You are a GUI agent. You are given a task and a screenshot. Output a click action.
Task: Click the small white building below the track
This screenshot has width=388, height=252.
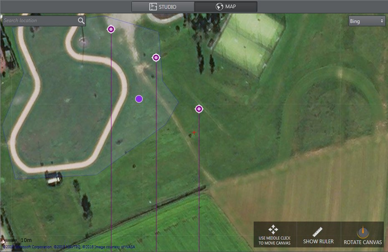(x=53, y=179)
